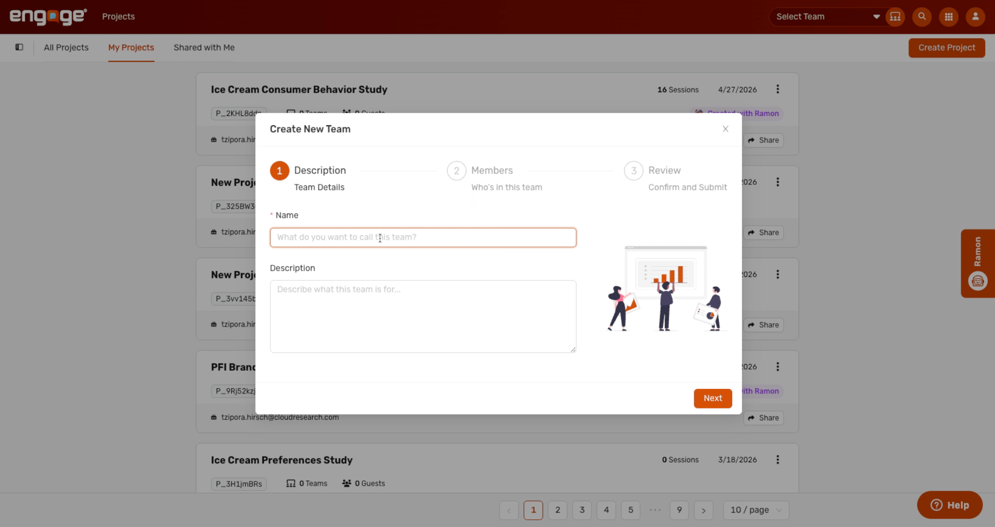This screenshot has height=527, width=995.
Task: Select step 3 Review in wizard
Action: (x=676, y=178)
